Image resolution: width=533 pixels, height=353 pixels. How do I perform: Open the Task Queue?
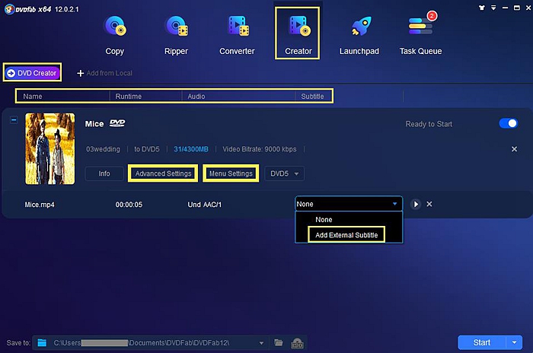420,35
